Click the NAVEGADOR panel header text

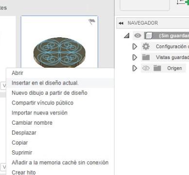click(x=143, y=23)
